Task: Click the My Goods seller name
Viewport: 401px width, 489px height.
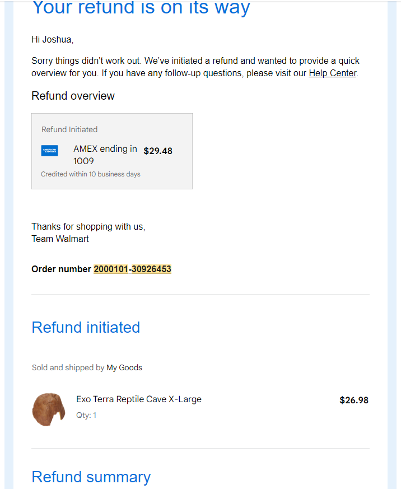Action: coord(124,367)
